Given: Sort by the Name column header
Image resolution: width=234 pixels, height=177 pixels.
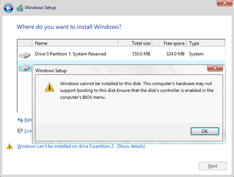Looking at the screenshot, I should pos(75,43).
